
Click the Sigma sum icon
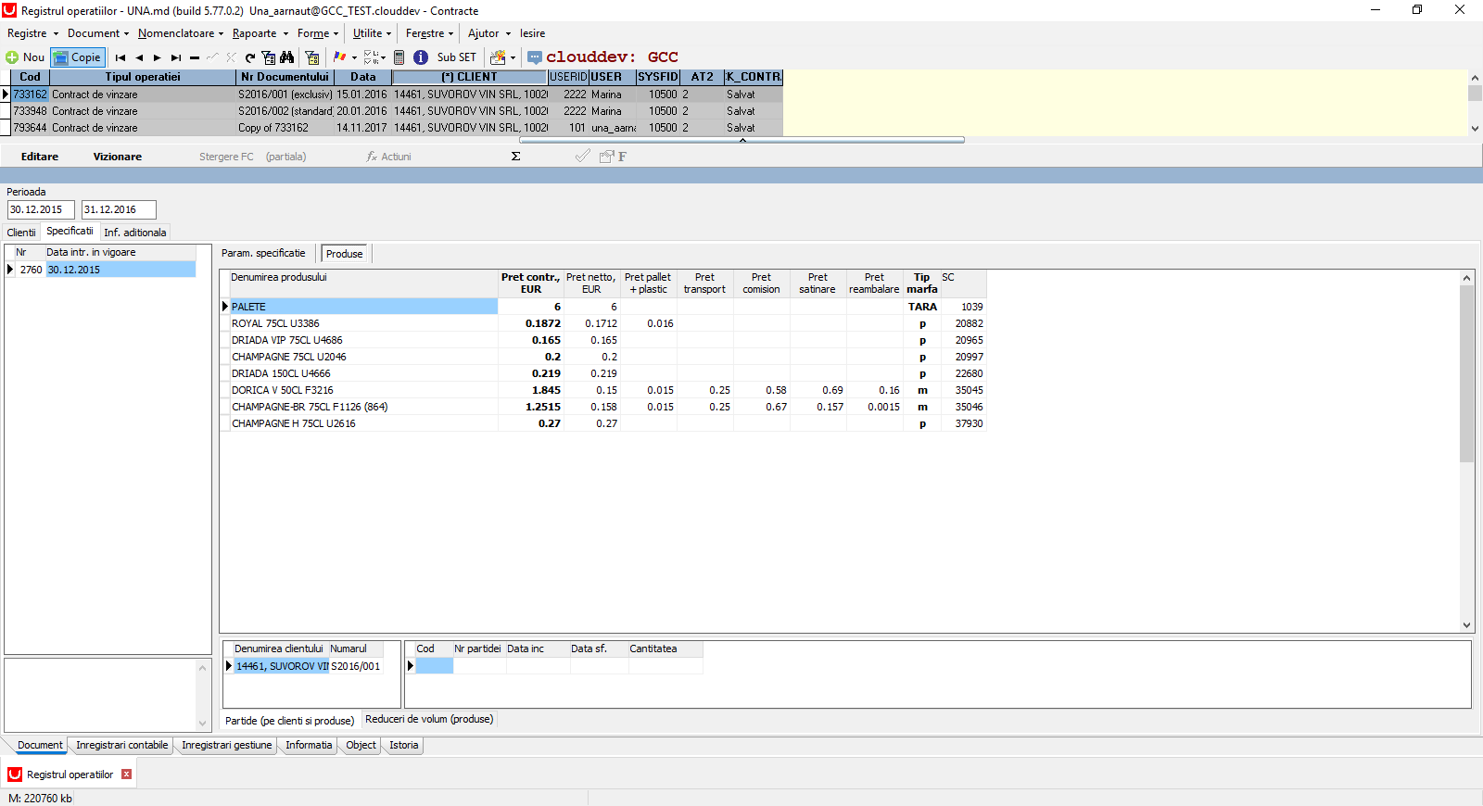click(516, 157)
